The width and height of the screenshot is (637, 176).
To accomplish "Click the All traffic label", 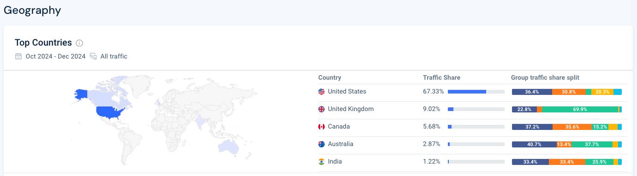I will (x=114, y=56).
